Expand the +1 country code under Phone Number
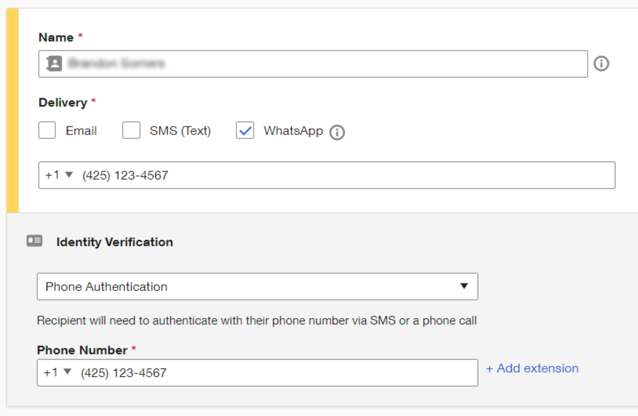Viewport: 638px width, 416px height. pyautogui.click(x=58, y=373)
